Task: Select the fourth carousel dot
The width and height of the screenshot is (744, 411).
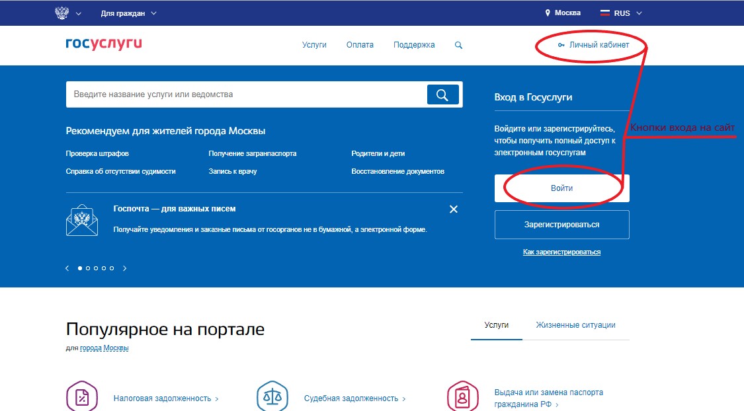Action: [x=104, y=268]
